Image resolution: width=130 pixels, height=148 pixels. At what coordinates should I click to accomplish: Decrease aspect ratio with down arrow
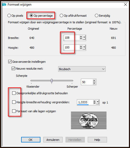(x=95, y=103)
